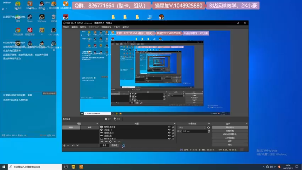Click 停止推流 button in controls

click(230, 127)
